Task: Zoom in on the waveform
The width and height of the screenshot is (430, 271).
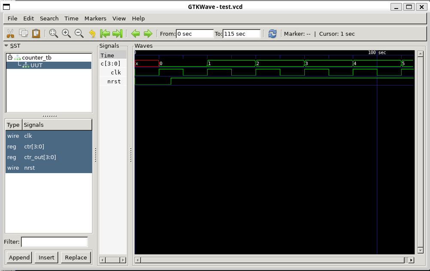Action: tap(66, 33)
